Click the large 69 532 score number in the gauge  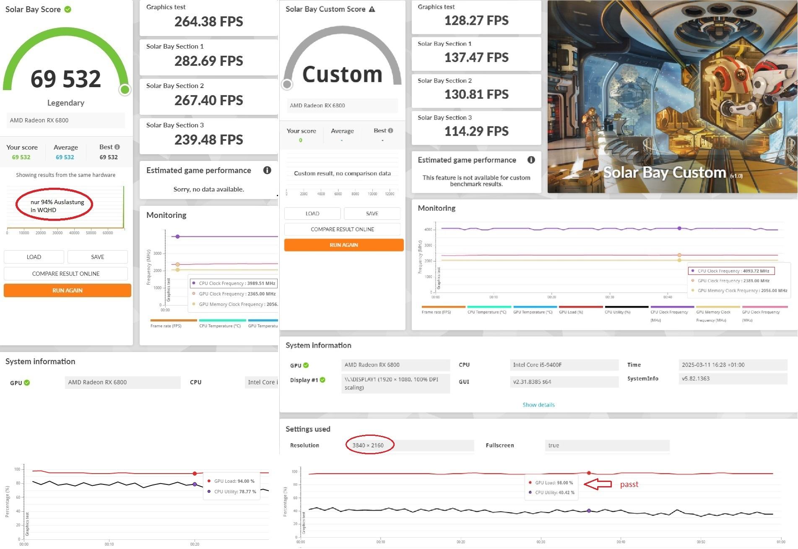point(66,79)
